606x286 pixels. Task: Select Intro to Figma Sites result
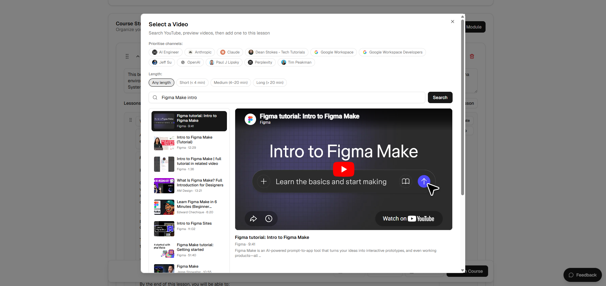pos(189,229)
